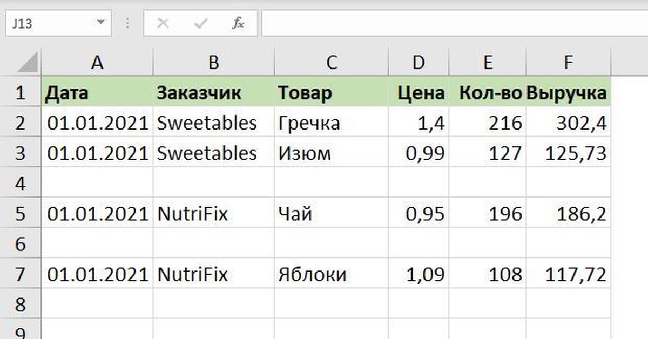Click into the formula bar input
The image size is (648, 339).
click(x=454, y=24)
